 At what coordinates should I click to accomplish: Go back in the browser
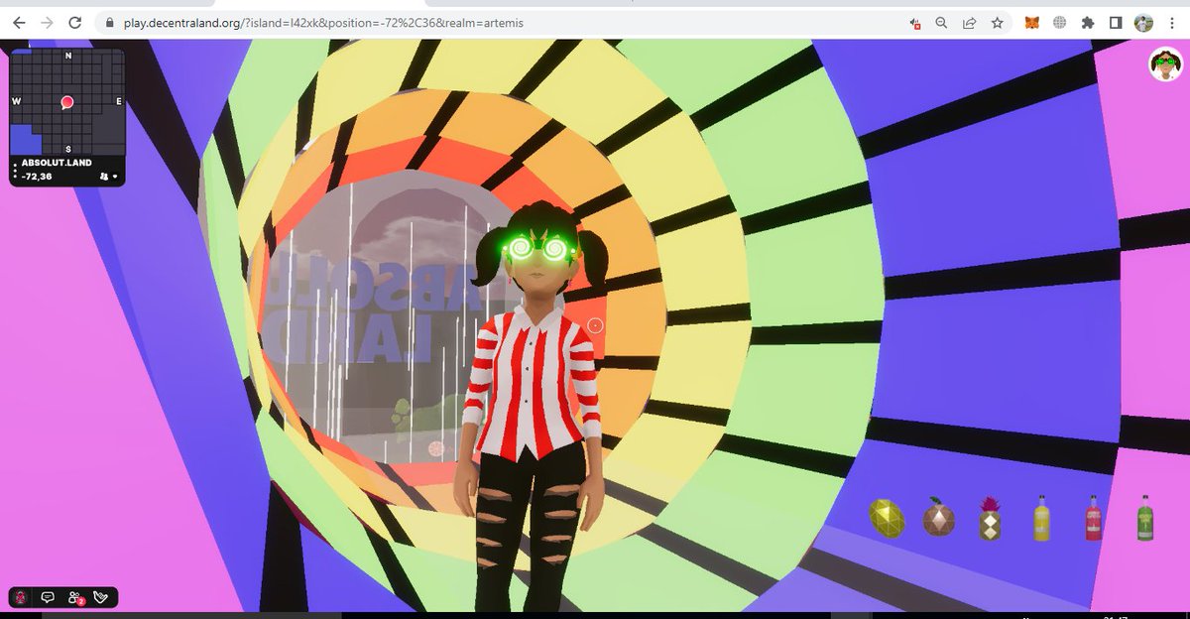[x=19, y=22]
